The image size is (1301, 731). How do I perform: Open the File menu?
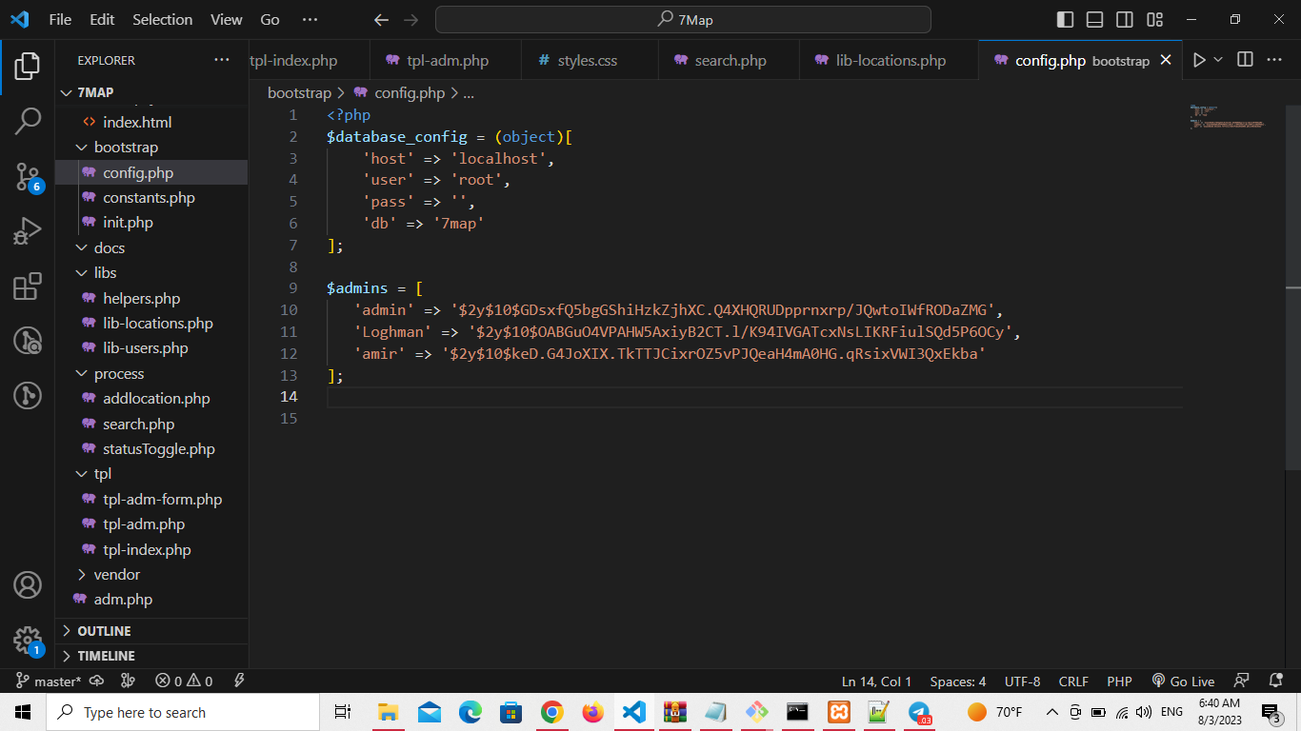click(x=60, y=19)
